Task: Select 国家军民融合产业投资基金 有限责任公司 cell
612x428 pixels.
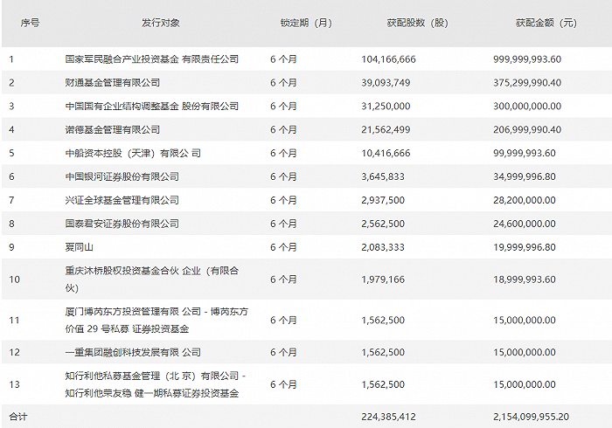Action: click(x=152, y=59)
